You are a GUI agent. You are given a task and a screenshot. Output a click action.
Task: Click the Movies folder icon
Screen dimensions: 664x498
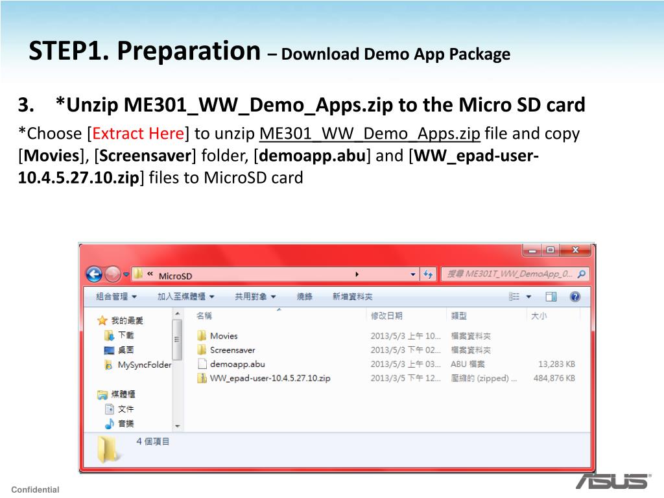pyautogui.click(x=202, y=336)
